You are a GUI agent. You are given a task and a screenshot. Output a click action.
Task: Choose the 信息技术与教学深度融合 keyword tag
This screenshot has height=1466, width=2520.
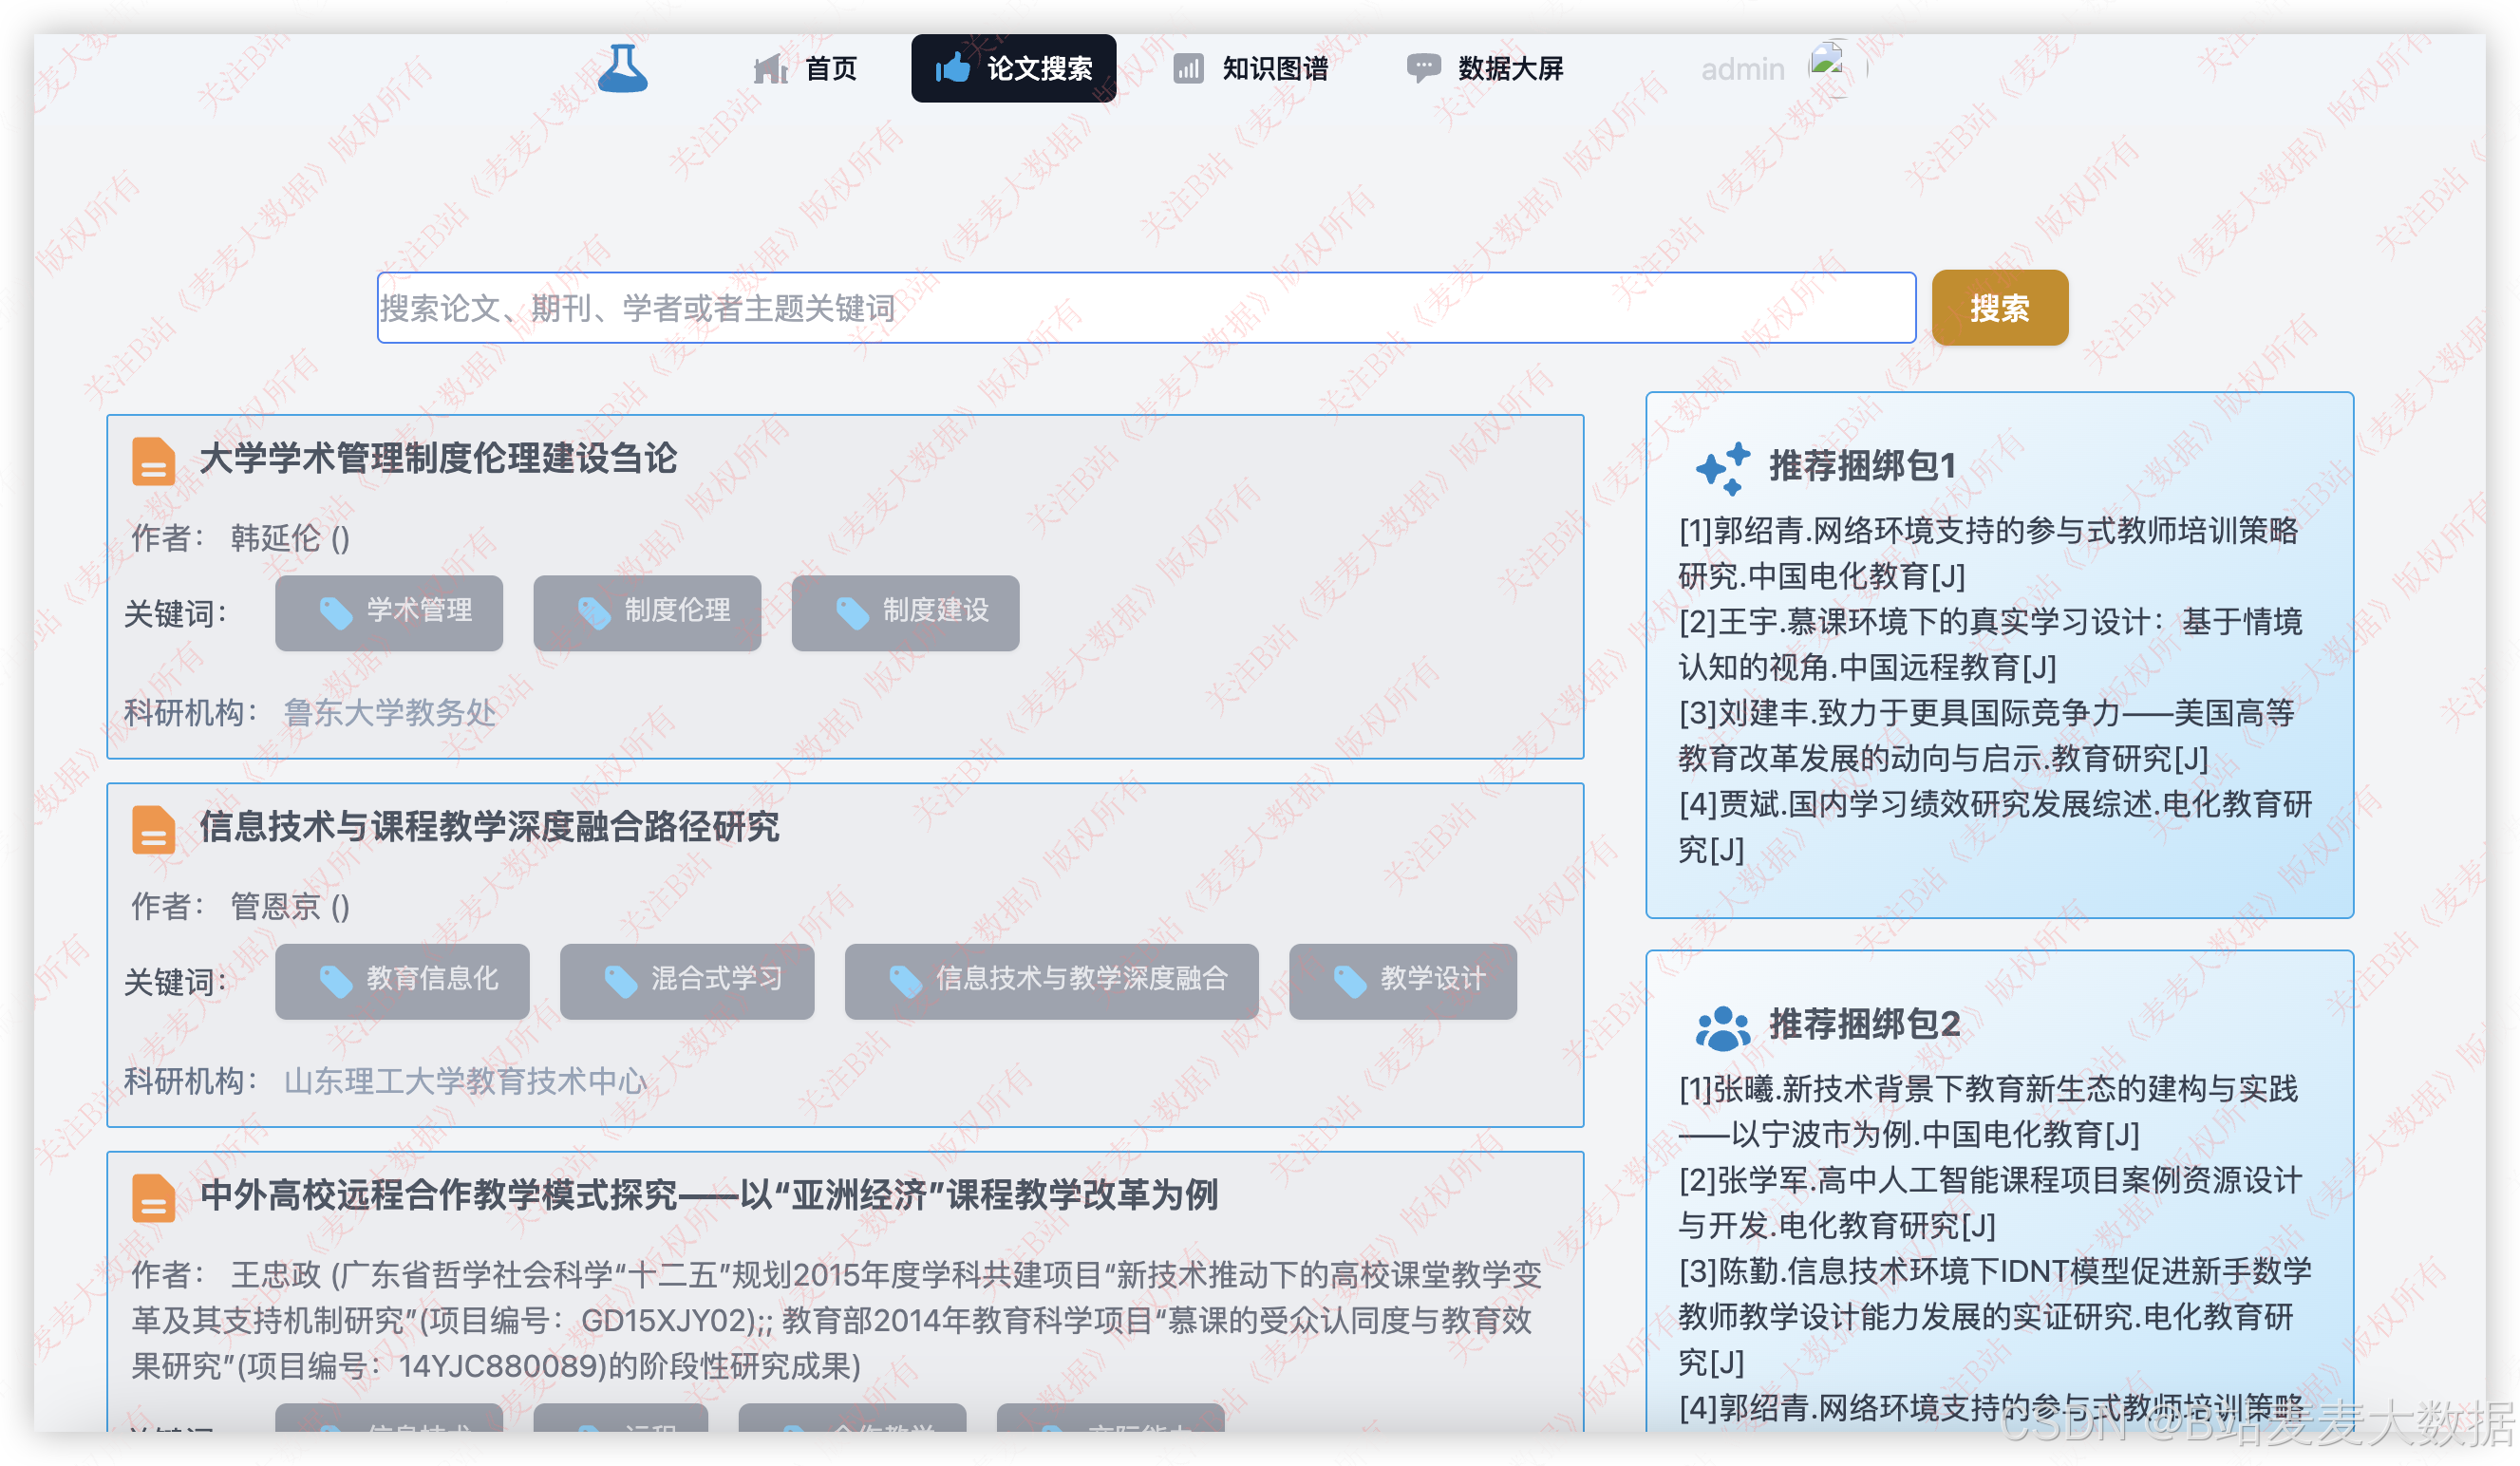[1051, 980]
